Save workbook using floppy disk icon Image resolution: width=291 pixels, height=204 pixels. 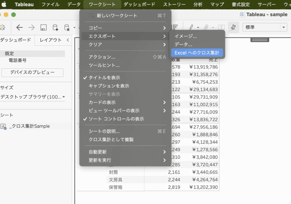click(43, 28)
